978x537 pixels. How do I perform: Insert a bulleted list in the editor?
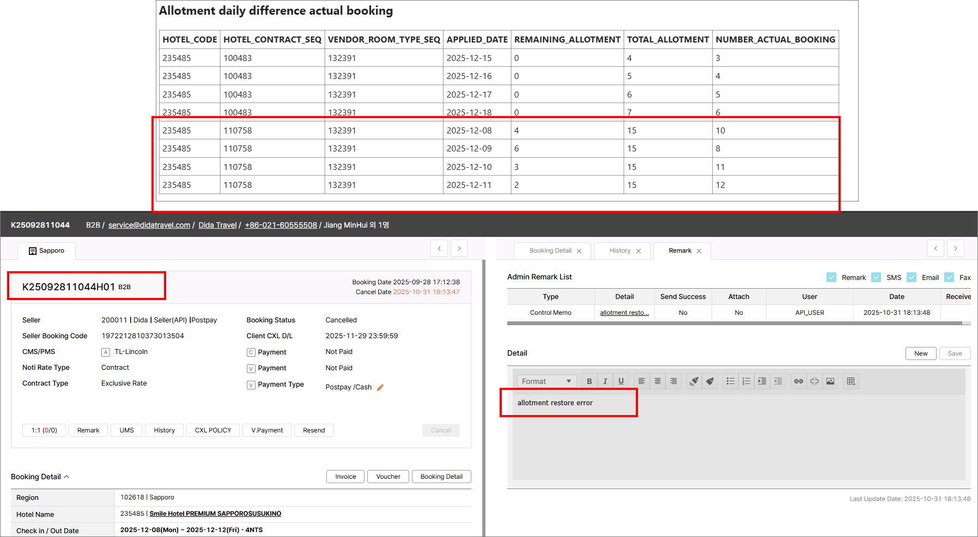[x=730, y=381]
